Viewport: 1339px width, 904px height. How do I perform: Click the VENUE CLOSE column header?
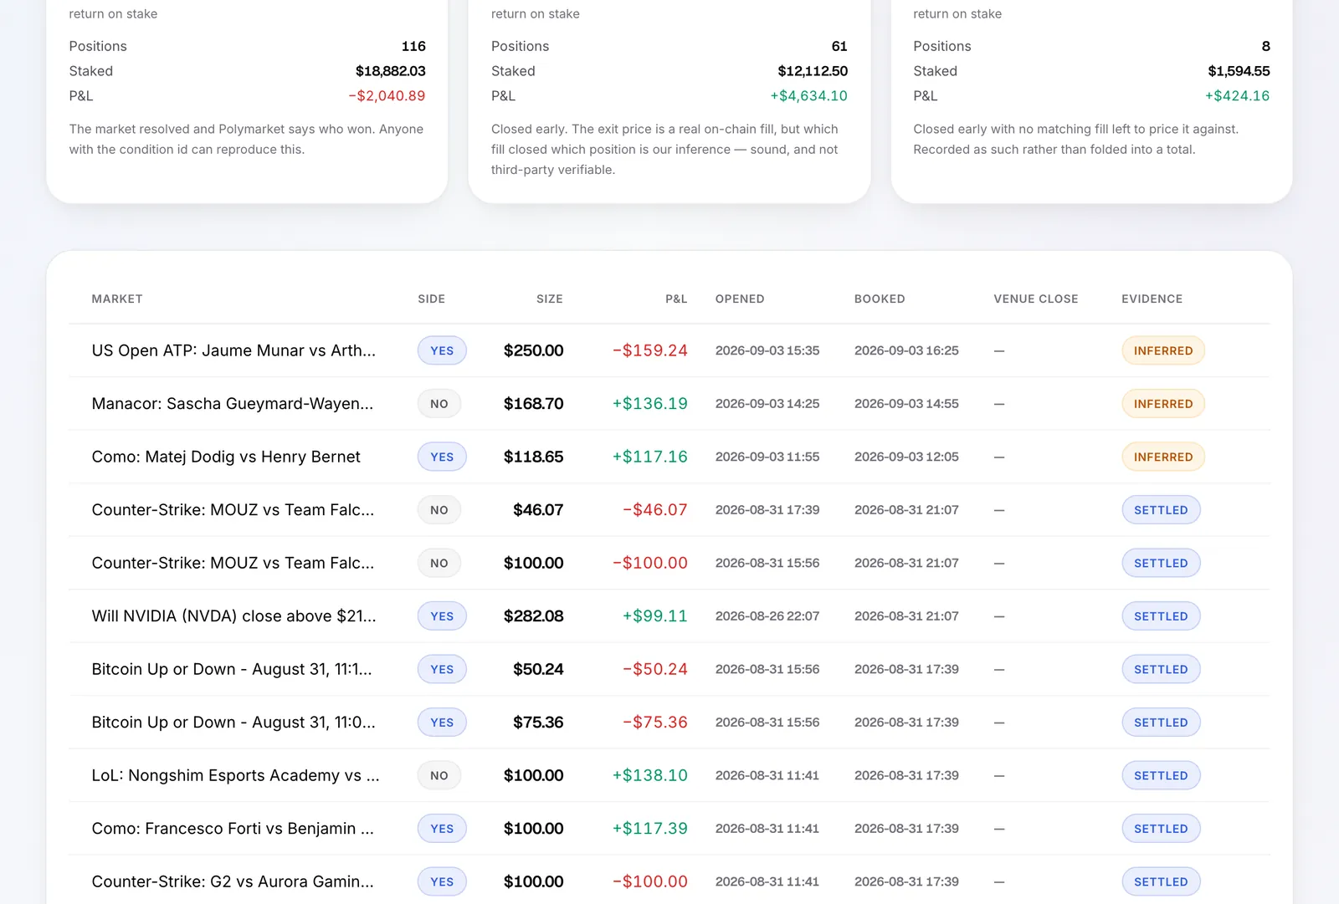click(1036, 299)
